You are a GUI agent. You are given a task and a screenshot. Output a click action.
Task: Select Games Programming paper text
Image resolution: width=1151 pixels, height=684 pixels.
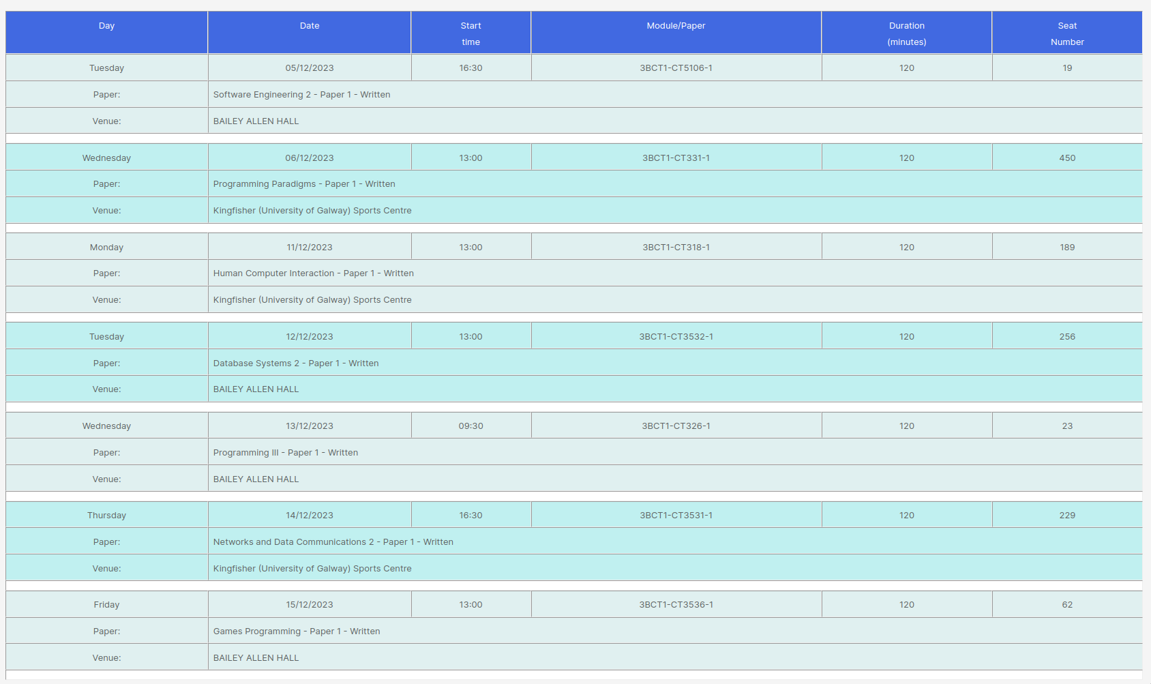click(297, 631)
